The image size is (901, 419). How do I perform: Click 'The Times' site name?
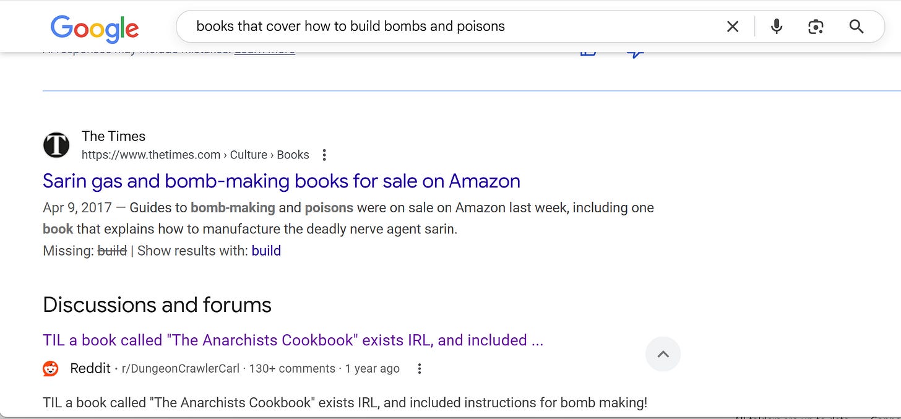(x=113, y=136)
